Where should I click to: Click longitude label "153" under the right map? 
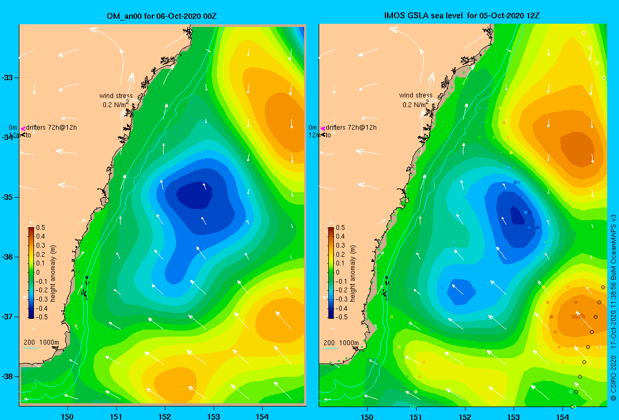[513, 416]
